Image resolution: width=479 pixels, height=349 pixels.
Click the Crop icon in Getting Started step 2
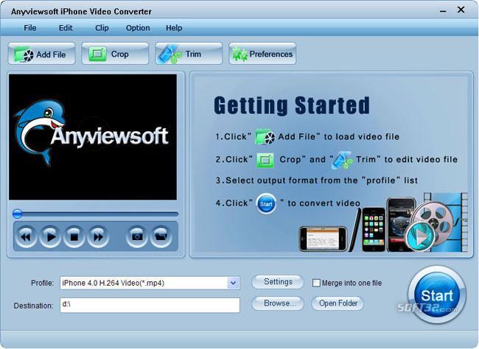pos(265,160)
